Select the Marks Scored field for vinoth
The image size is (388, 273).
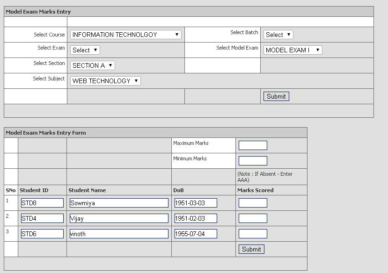click(x=253, y=234)
